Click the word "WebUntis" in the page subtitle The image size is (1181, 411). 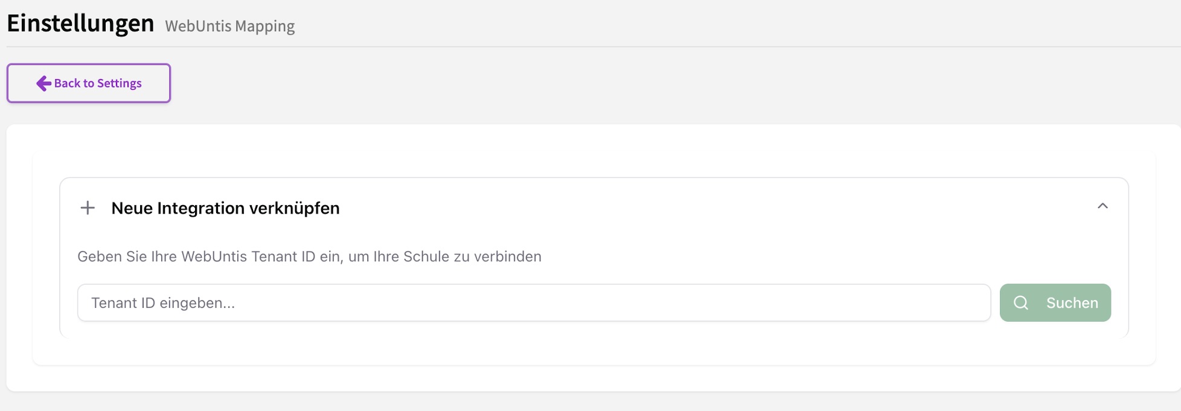tap(198, 27)
